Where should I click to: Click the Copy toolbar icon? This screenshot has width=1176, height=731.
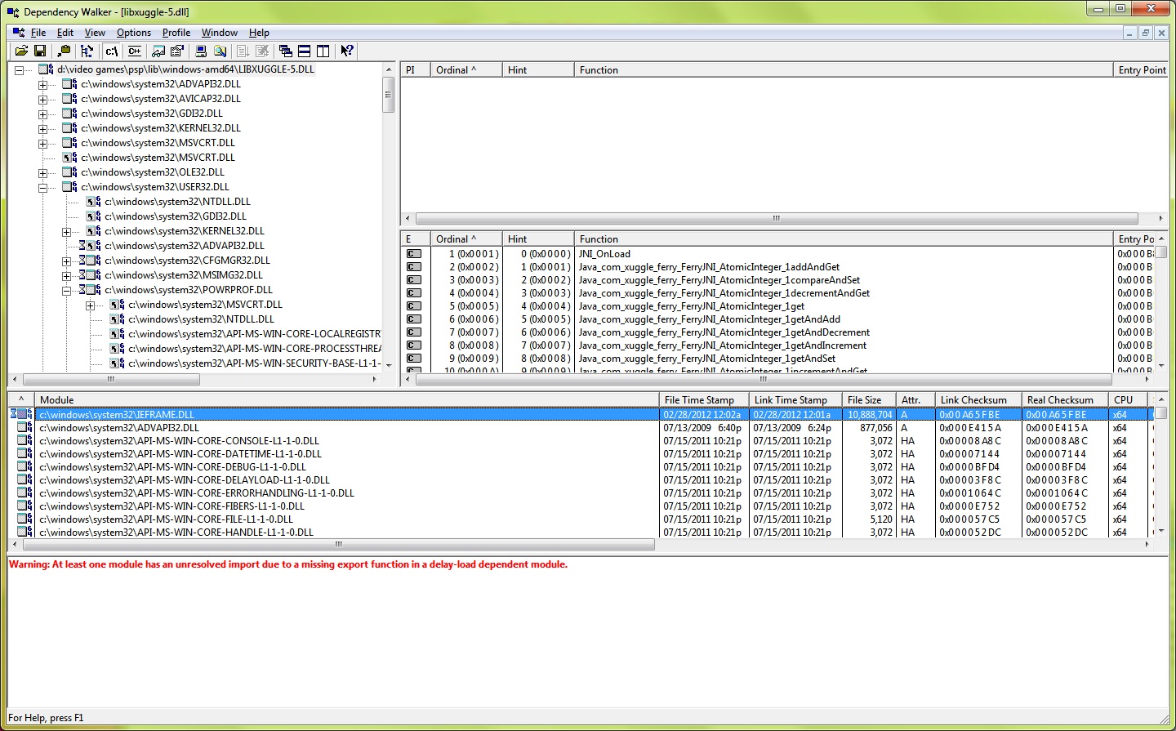coord(64,51)
